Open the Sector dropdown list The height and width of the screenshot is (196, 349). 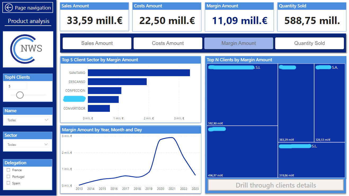coord(28,144)
